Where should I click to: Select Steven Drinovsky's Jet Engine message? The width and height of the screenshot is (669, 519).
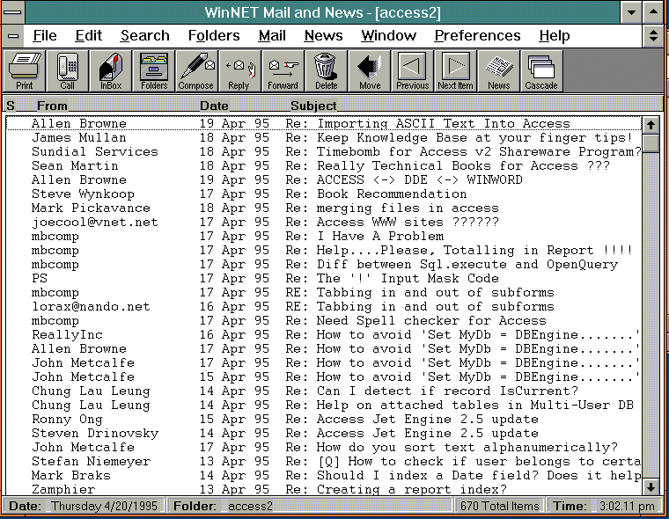(323, 433)
